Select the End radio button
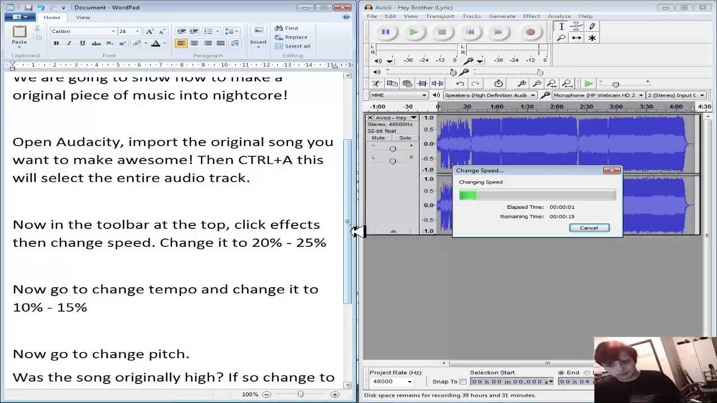 561,373
